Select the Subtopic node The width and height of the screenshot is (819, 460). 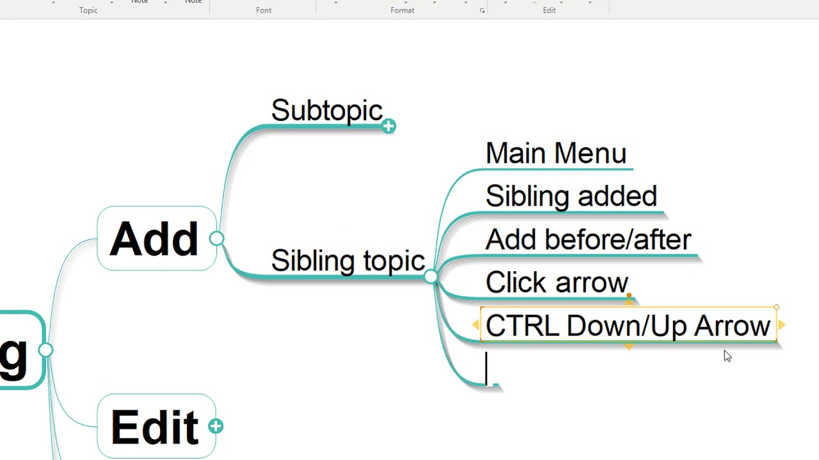(327, 111)
